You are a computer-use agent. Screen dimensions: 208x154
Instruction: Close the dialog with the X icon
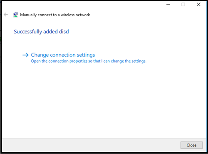[x=198, y=5]
